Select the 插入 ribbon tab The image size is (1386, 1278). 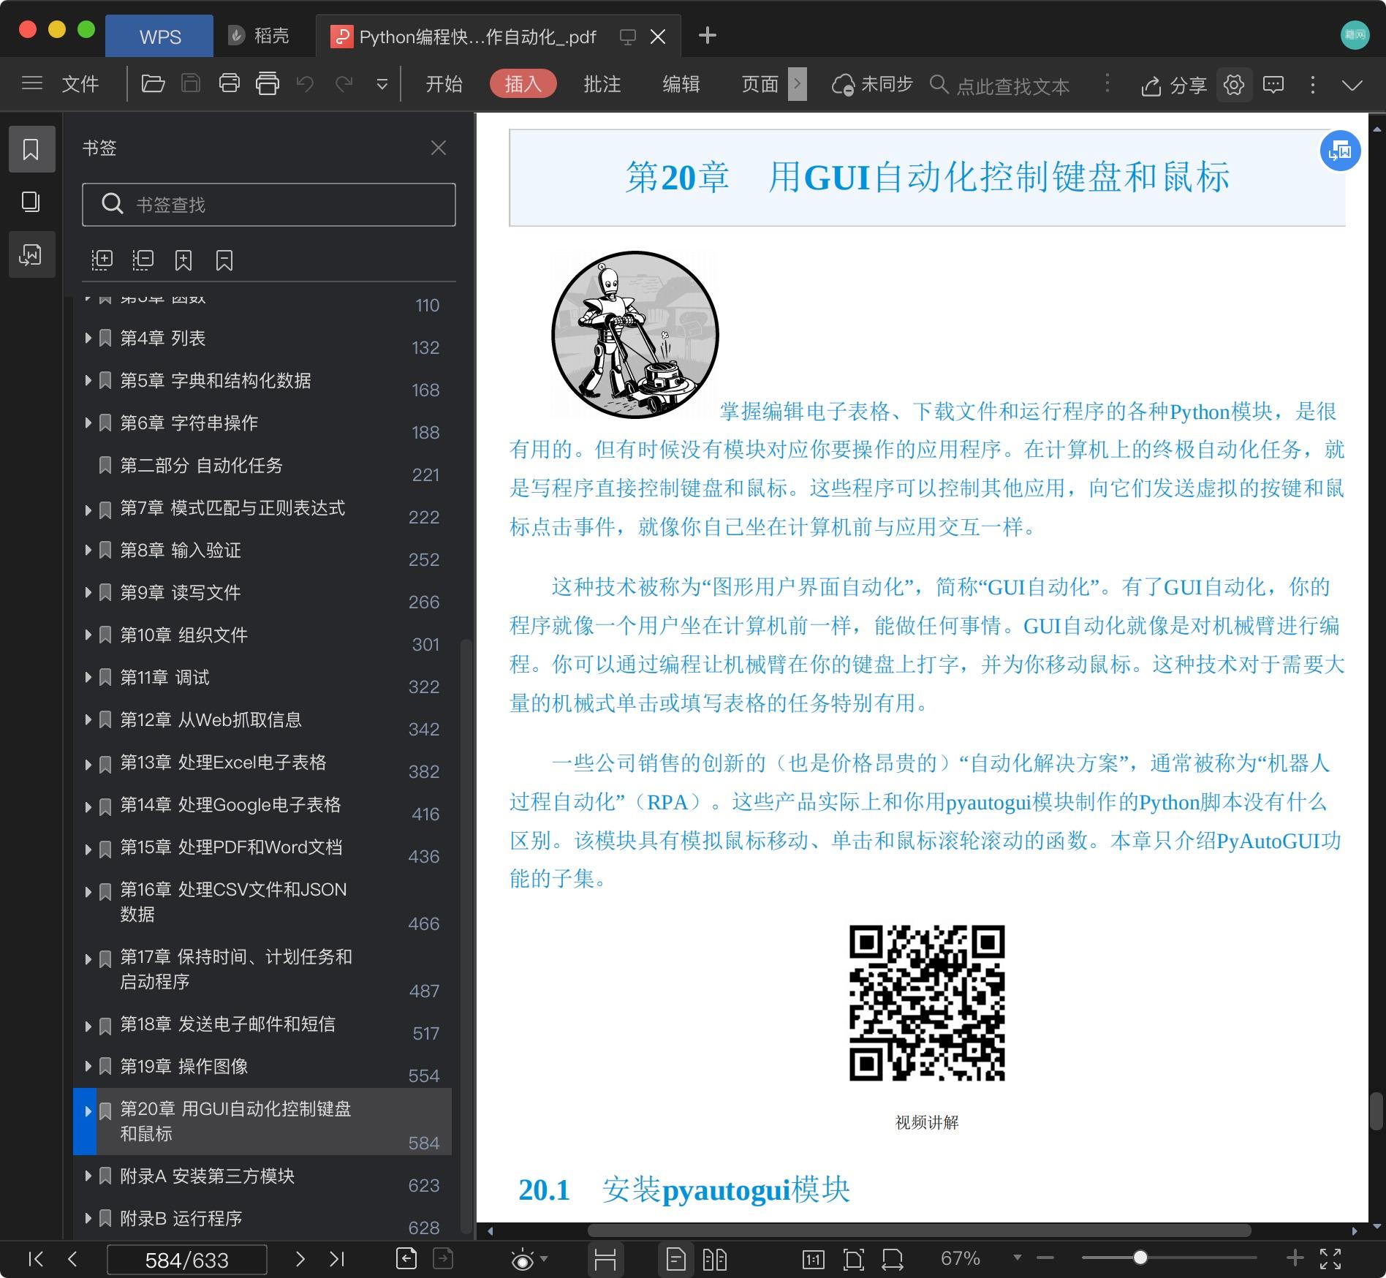(x=523, y=84)
